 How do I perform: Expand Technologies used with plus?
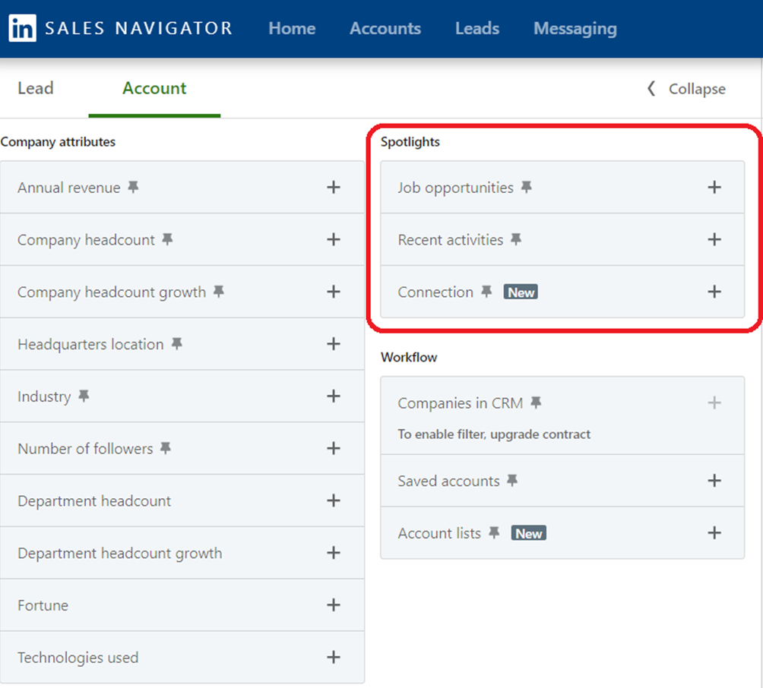(x=333, y=658)
